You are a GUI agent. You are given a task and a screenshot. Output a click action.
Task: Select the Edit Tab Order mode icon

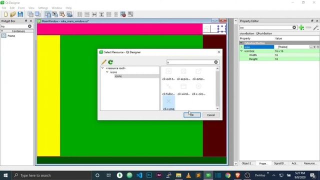[69, 14]
